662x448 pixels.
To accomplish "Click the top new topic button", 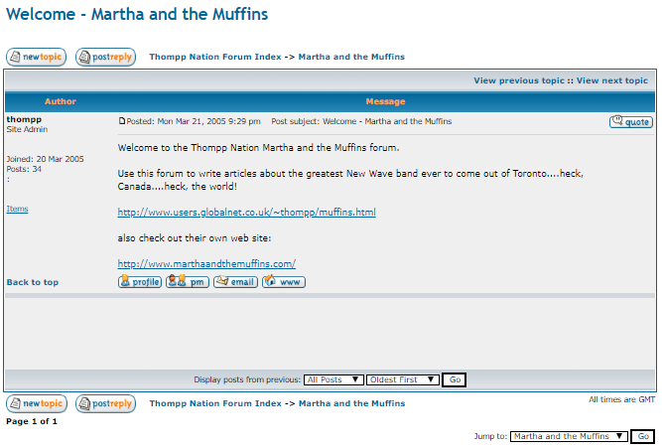I will [x=36, y=58].
